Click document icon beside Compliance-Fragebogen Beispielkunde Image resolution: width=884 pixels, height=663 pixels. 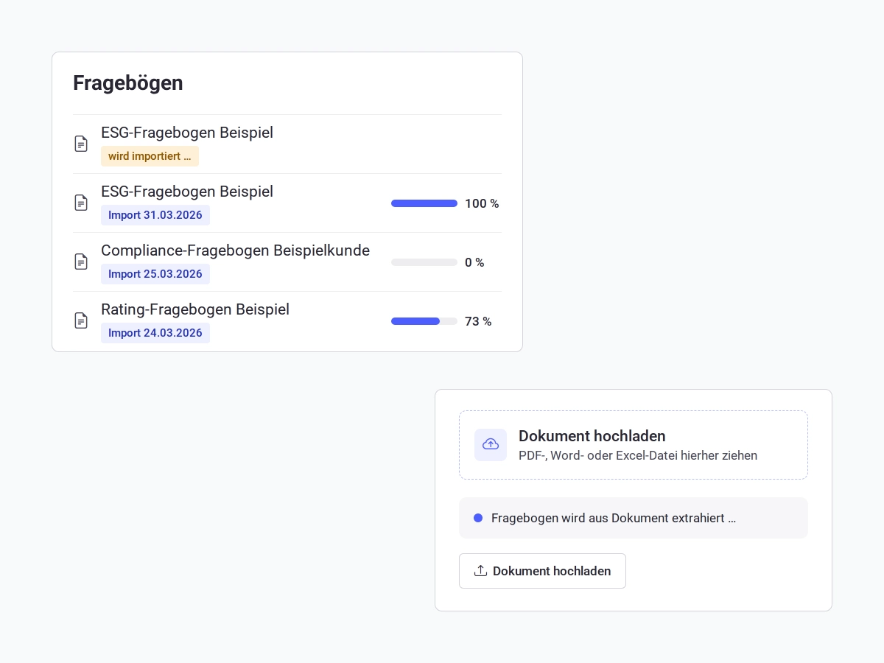[81, 262]
